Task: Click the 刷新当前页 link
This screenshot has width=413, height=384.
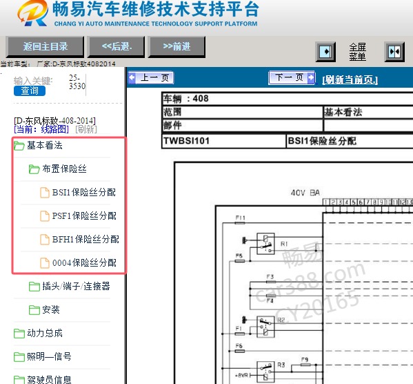Action: (350, 79)
